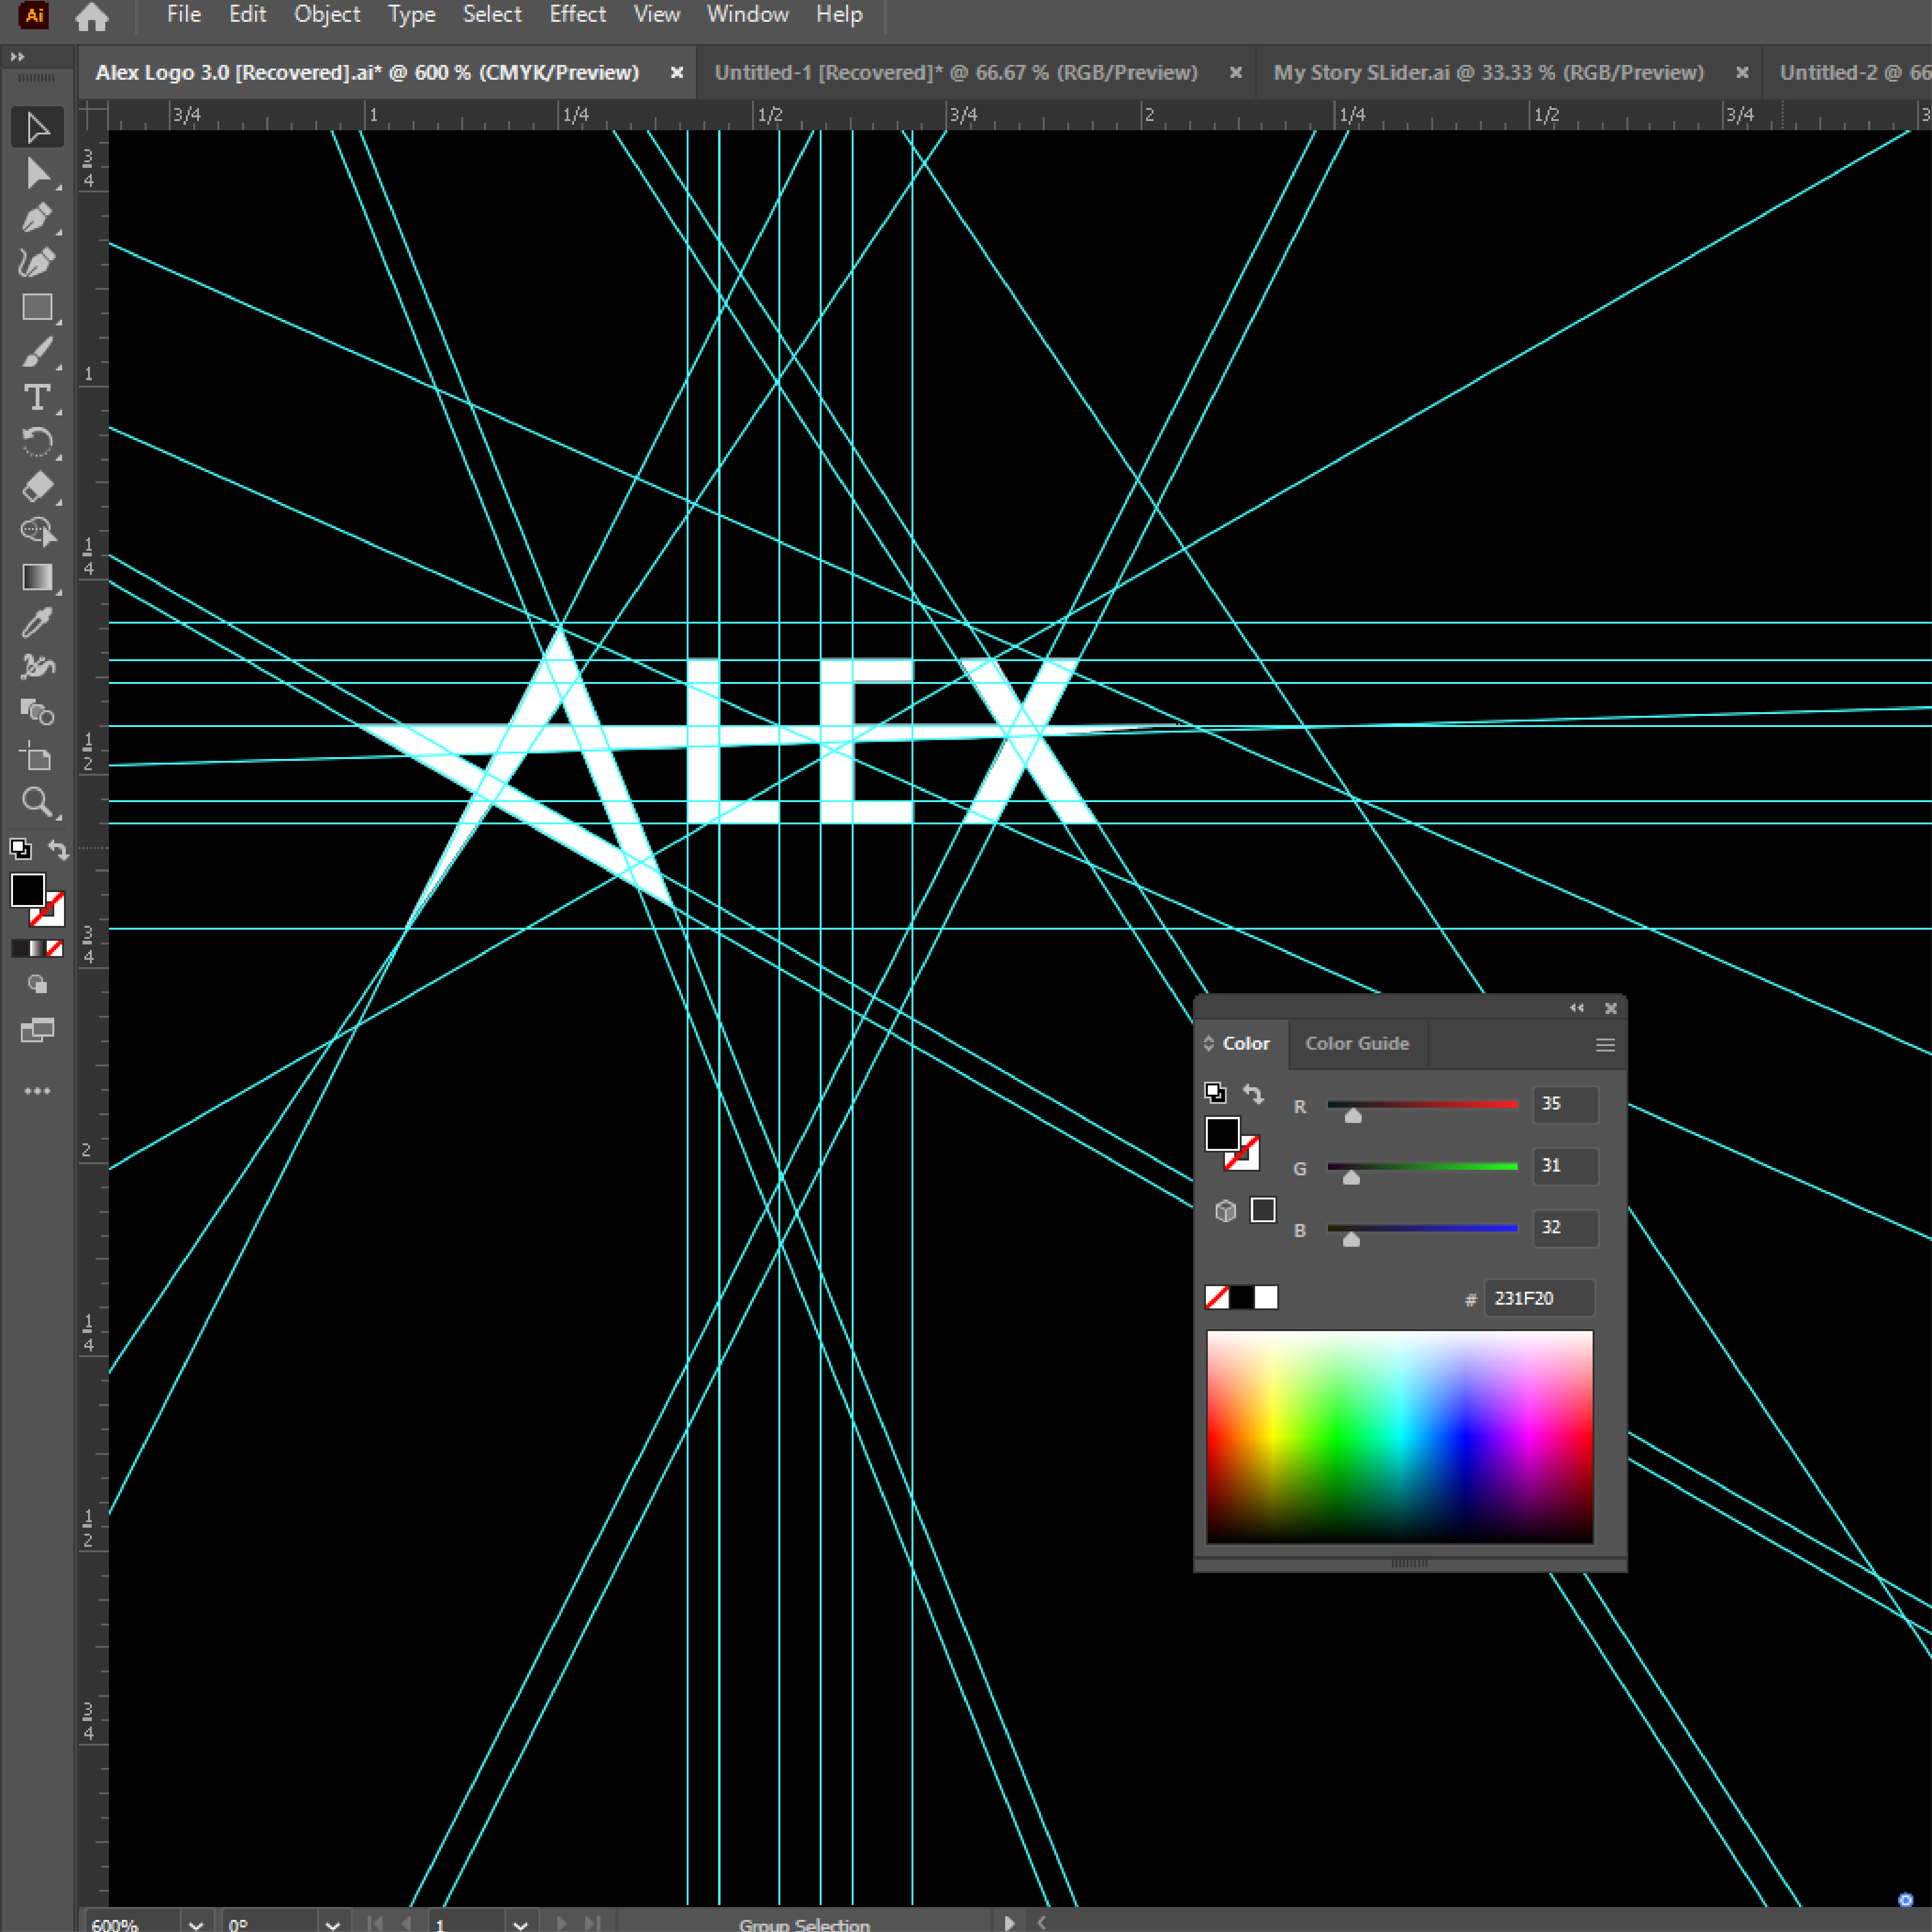Switch to My Story SLider.ai document tab
1932x1932 pixels.
(1488, 73)
